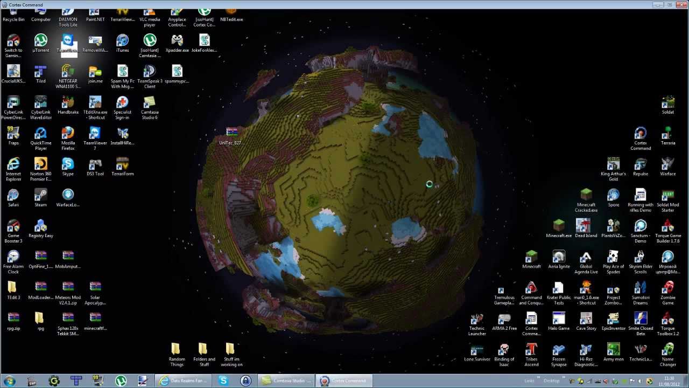The height and width of the screenshot is (388, 689).
Task: Select the Zombie Game desktop icon
Action: click(668, 293)
